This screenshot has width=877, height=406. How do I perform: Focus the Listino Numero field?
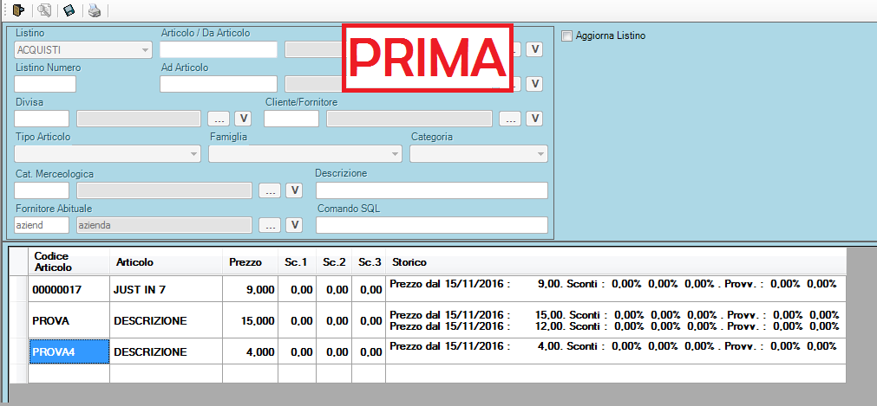pyautogui.click(x=45, y=84)
